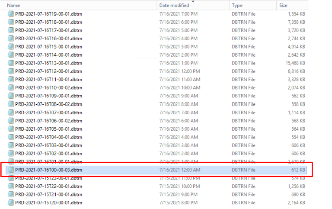Screen dimensions: 332x209
Task: Click the sort arrow above Date modified
Action: tap(193, 2)
